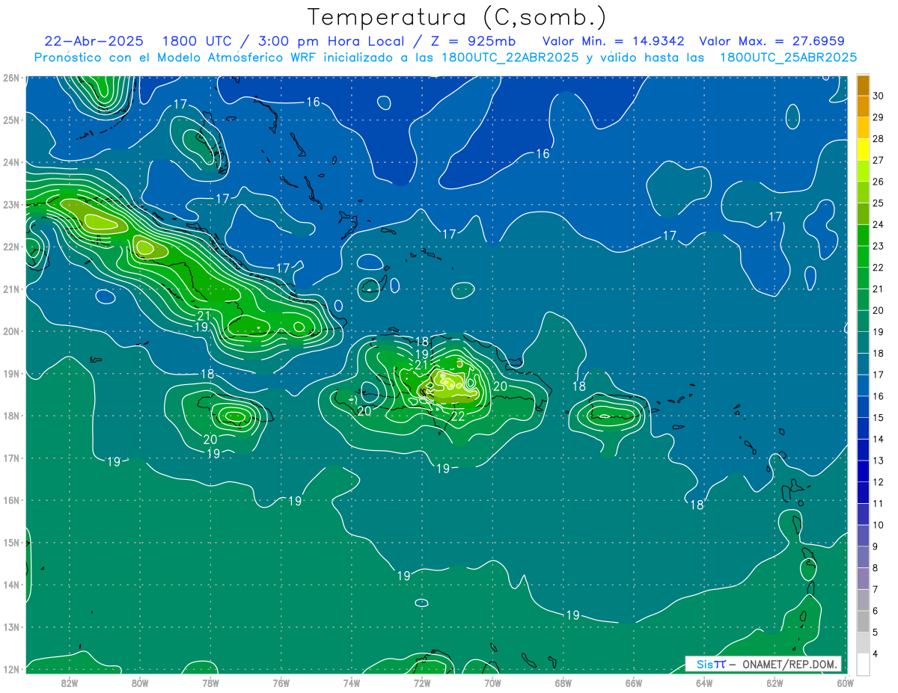This screenshot has height=693, width=898.
Task: Click contour label 22 south of Hispaniola
Action: [458, 416]
